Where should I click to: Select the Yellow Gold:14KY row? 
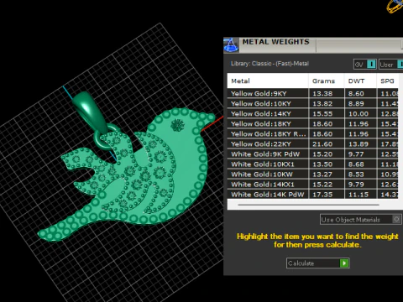tap(313, 113)
